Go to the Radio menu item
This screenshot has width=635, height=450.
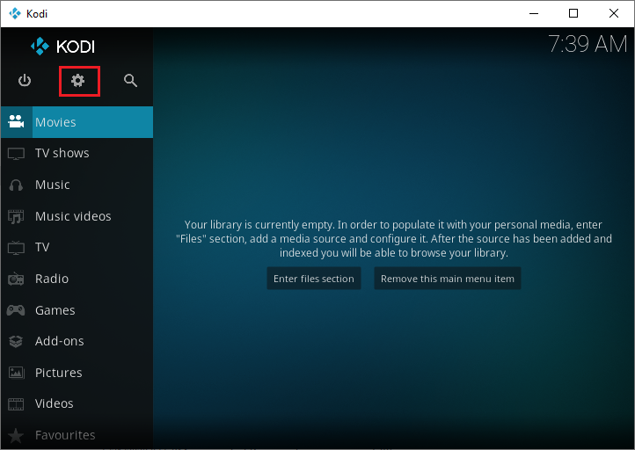pyautogui.click(x=77, y=279)
